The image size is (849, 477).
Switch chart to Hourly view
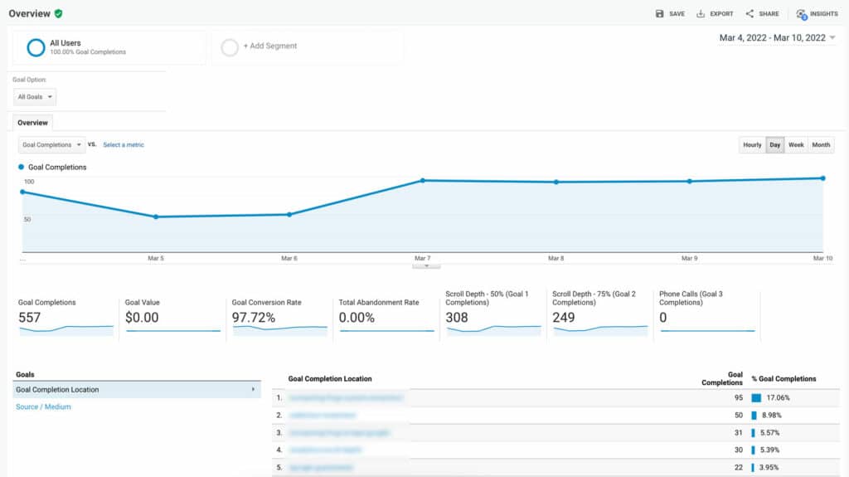click(x=752, y=144)
